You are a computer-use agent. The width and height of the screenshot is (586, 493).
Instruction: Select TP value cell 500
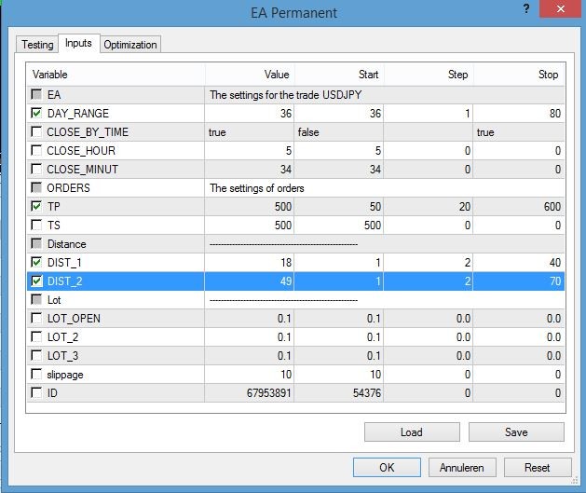point(250,207)
